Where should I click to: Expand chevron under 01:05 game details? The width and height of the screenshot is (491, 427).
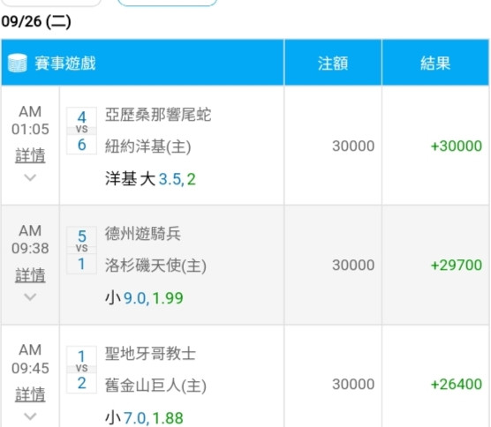30,177
